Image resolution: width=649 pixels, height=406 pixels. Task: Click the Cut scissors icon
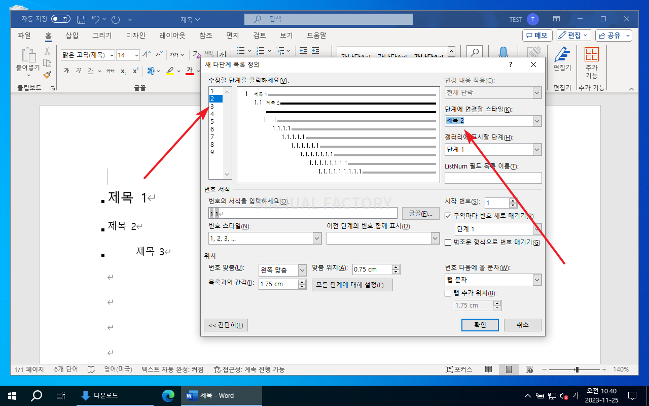pyautogui.click(x=47, y=51)
